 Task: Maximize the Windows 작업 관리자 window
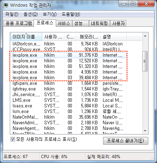133,4
